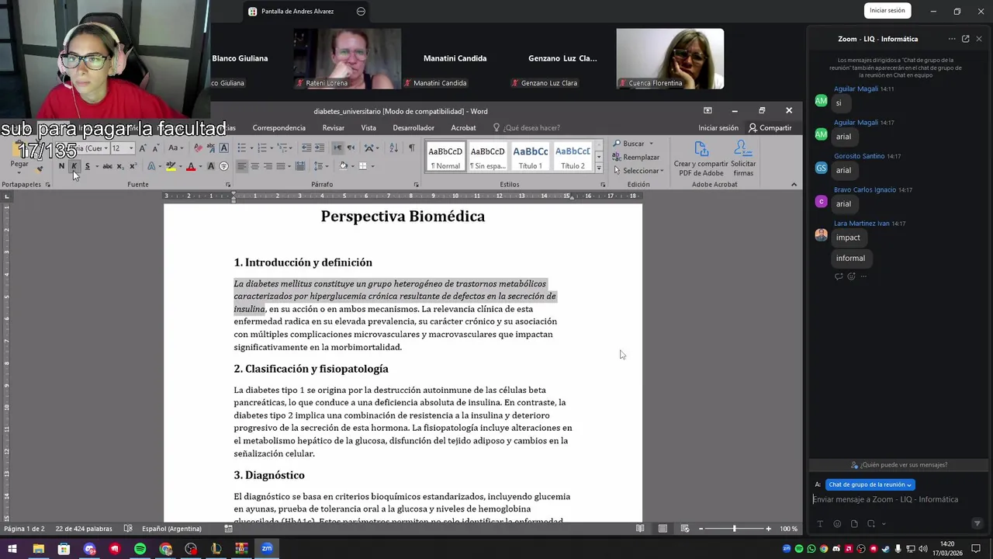Open Párrafo dialog launcher
Image resolution: width=993 pixels, height=559 pixels.
[417, 185]
